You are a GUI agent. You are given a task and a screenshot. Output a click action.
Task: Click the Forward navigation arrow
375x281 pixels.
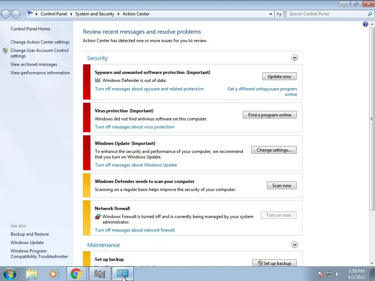coord(16,14)
